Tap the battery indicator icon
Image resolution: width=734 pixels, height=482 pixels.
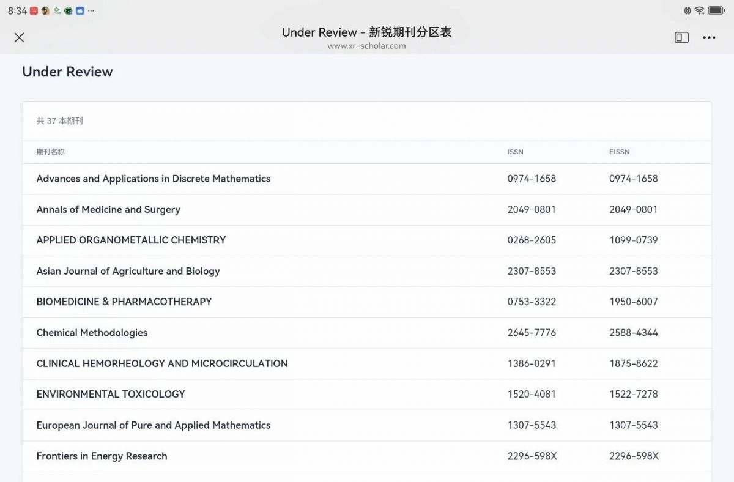click(x=716, y=10)
